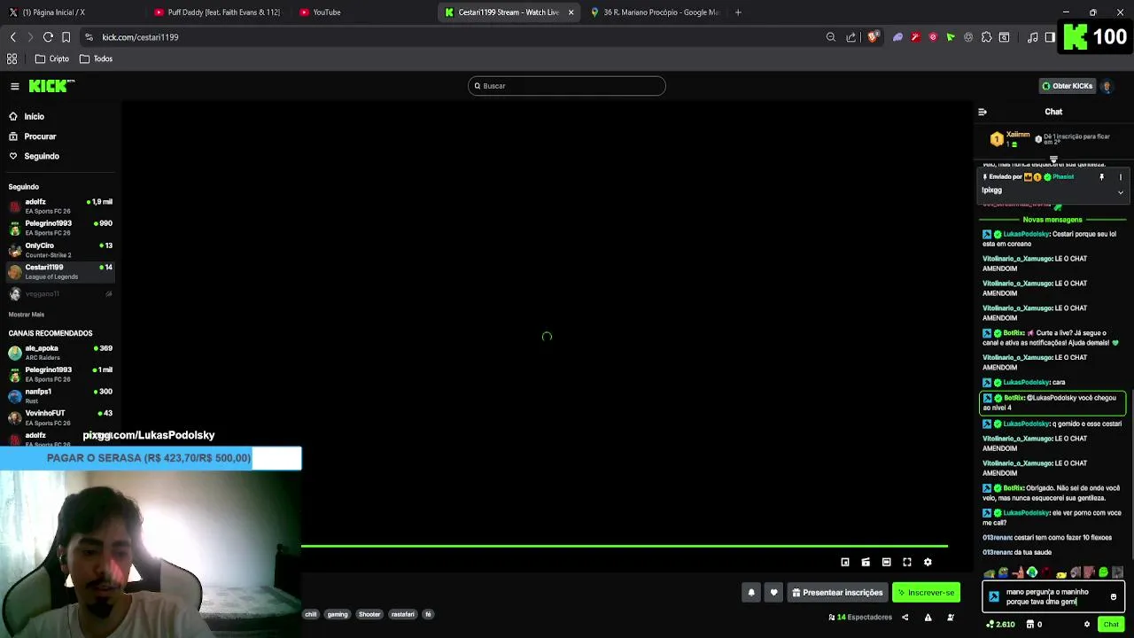Go to Início in sidebar

click(27, 116)
